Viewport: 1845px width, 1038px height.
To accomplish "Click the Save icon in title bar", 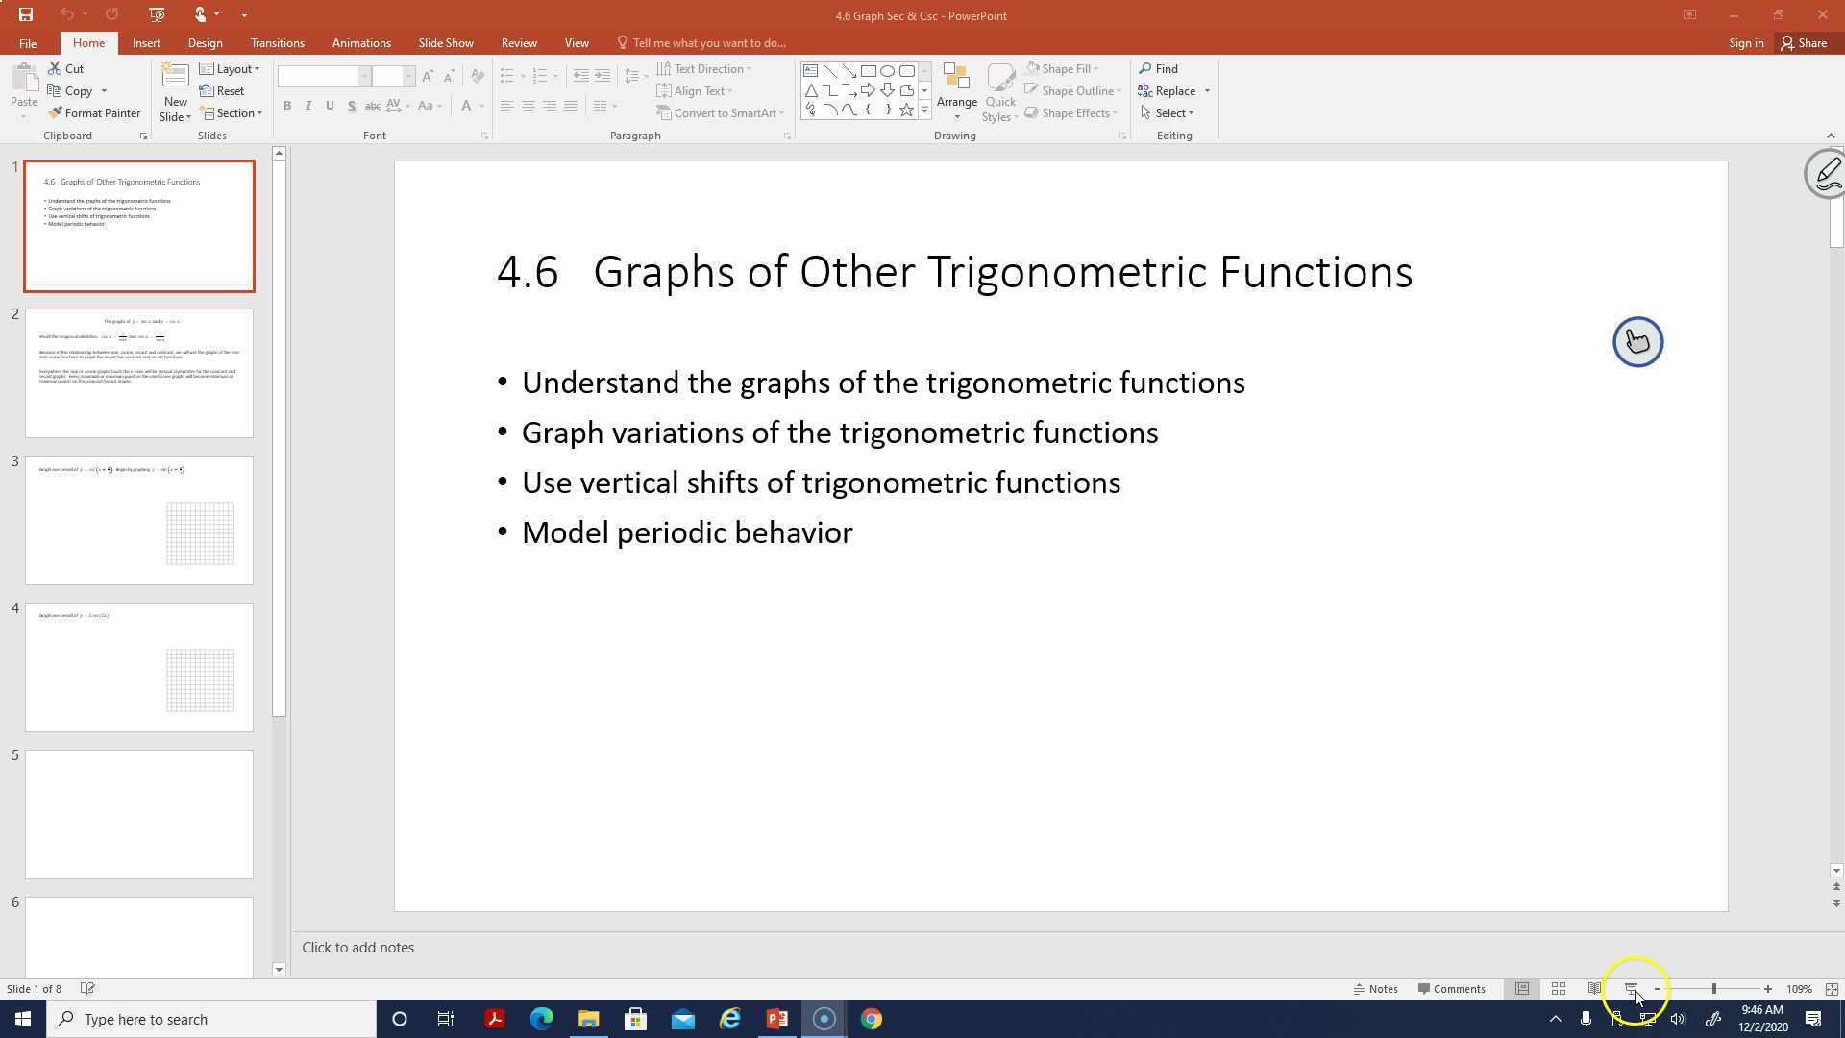I will coord(26,14).
